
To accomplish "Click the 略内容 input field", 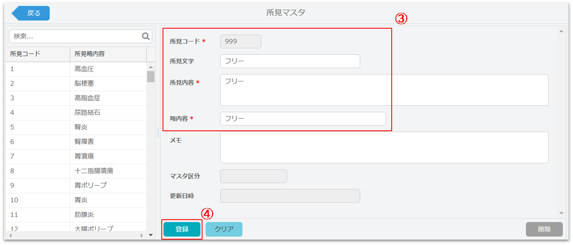I will (303, 118).
